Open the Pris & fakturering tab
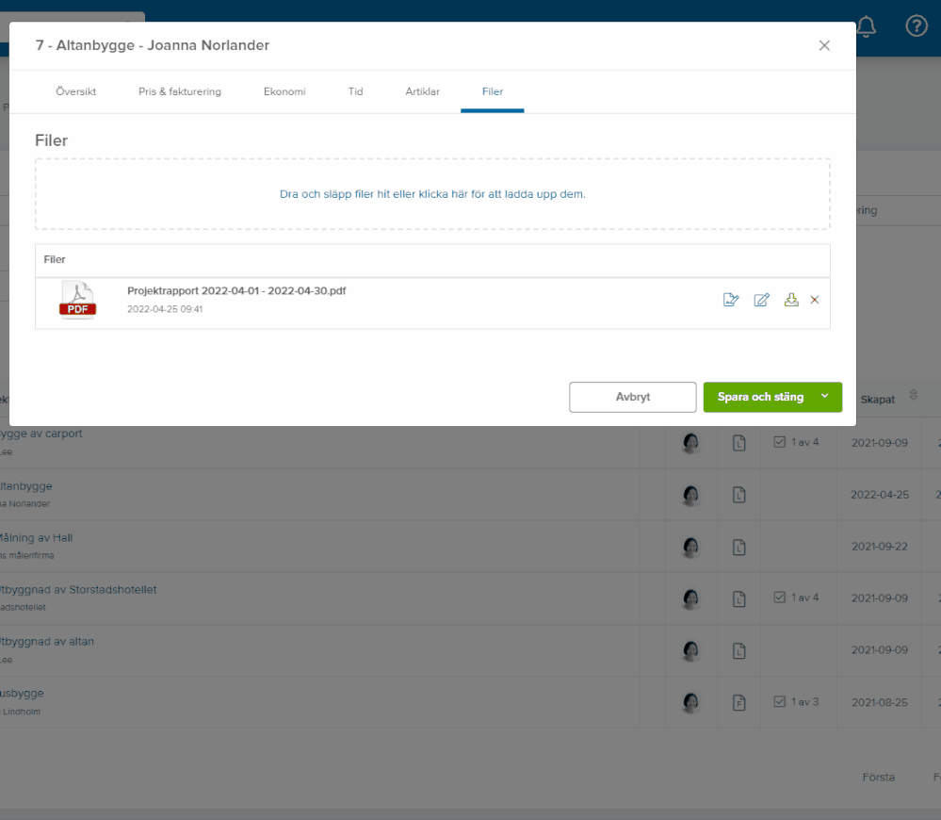Image resolution: width=941 pixels, height=820 pixels. point(180,91)
